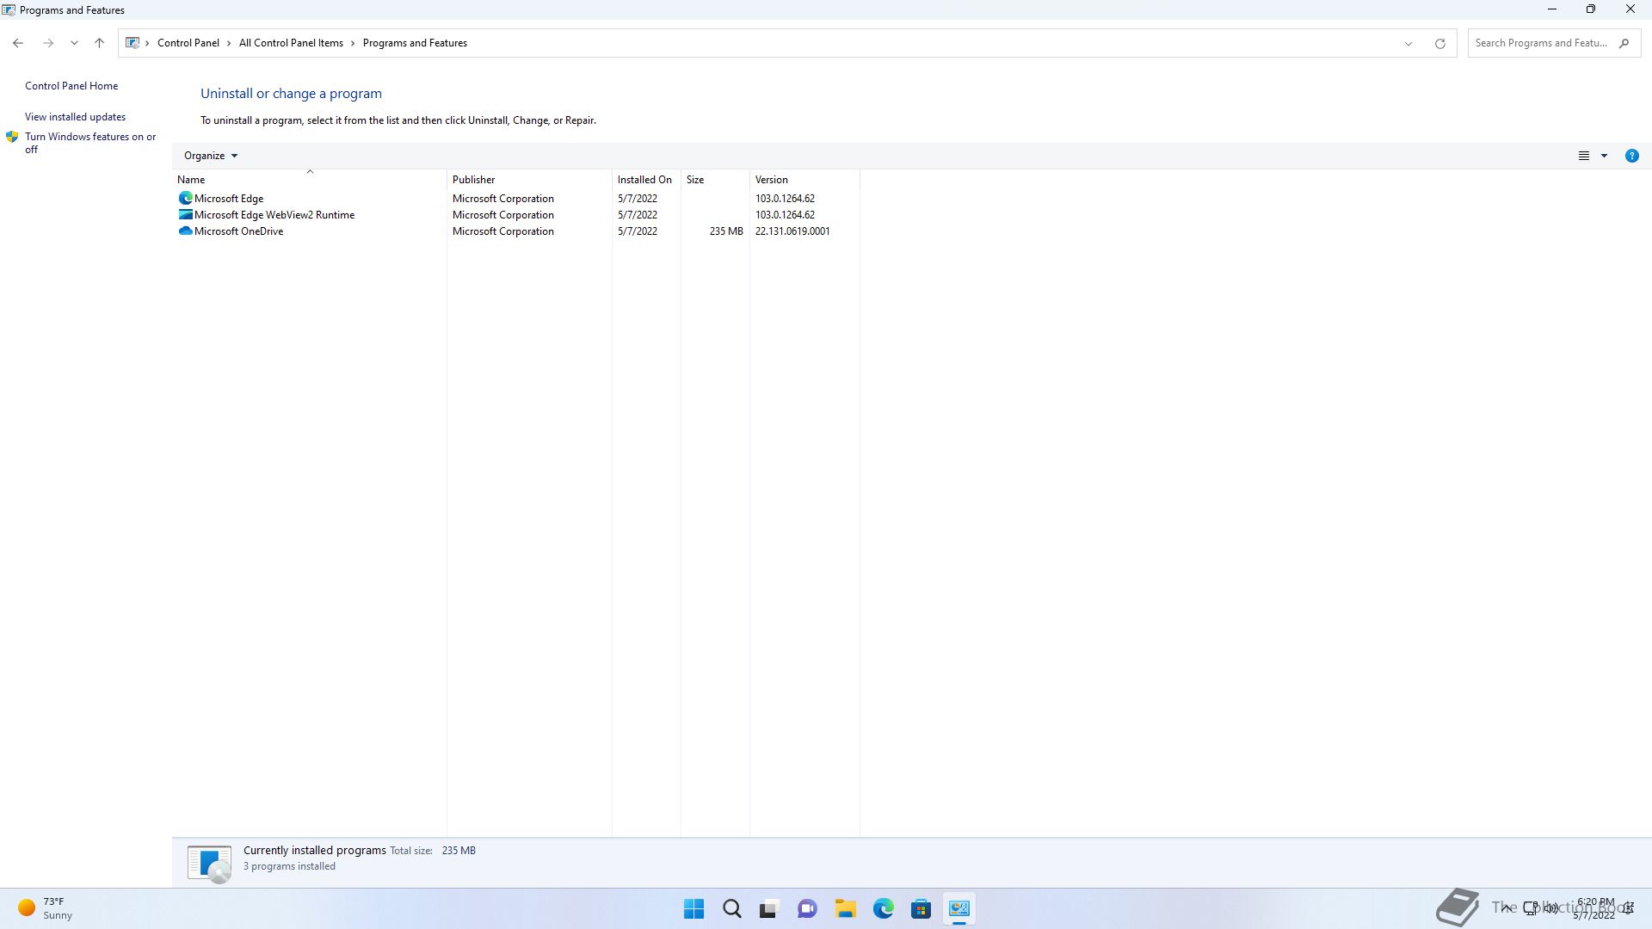Click the search magnifier icon
Image resolution: width=1652 pixels, height=929 pixels.
1624,43
